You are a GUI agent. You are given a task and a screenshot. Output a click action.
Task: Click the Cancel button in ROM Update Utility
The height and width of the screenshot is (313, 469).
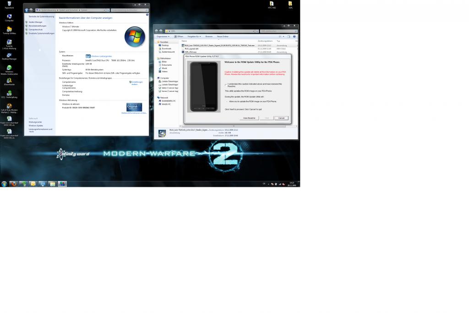282,118
